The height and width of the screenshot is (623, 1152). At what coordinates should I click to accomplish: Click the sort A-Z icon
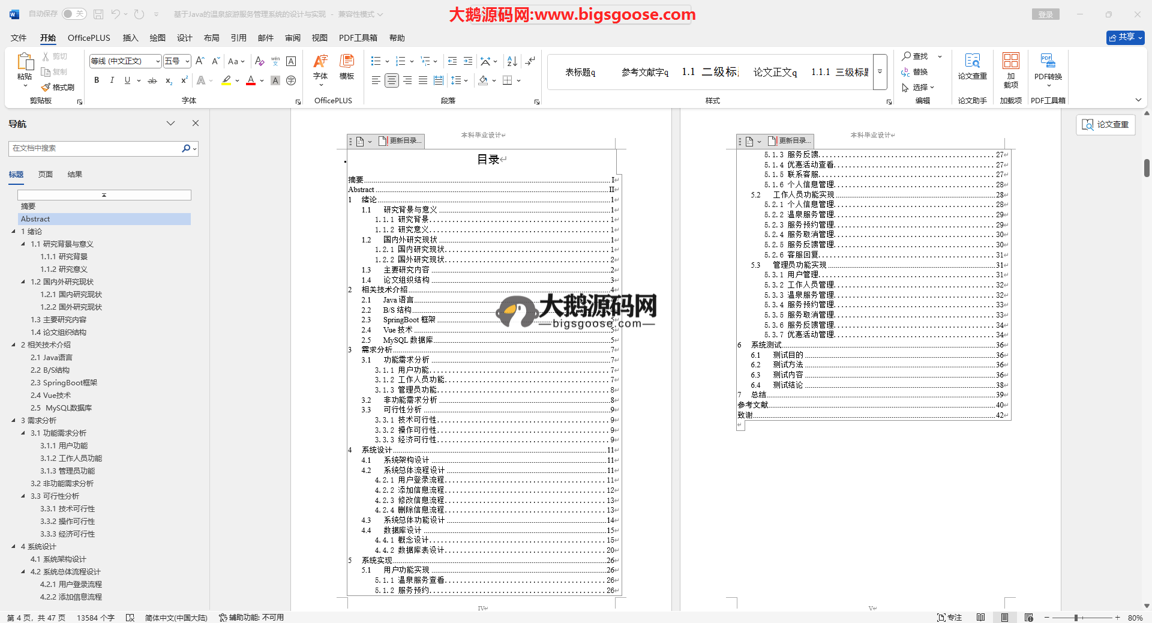(512, 61)
